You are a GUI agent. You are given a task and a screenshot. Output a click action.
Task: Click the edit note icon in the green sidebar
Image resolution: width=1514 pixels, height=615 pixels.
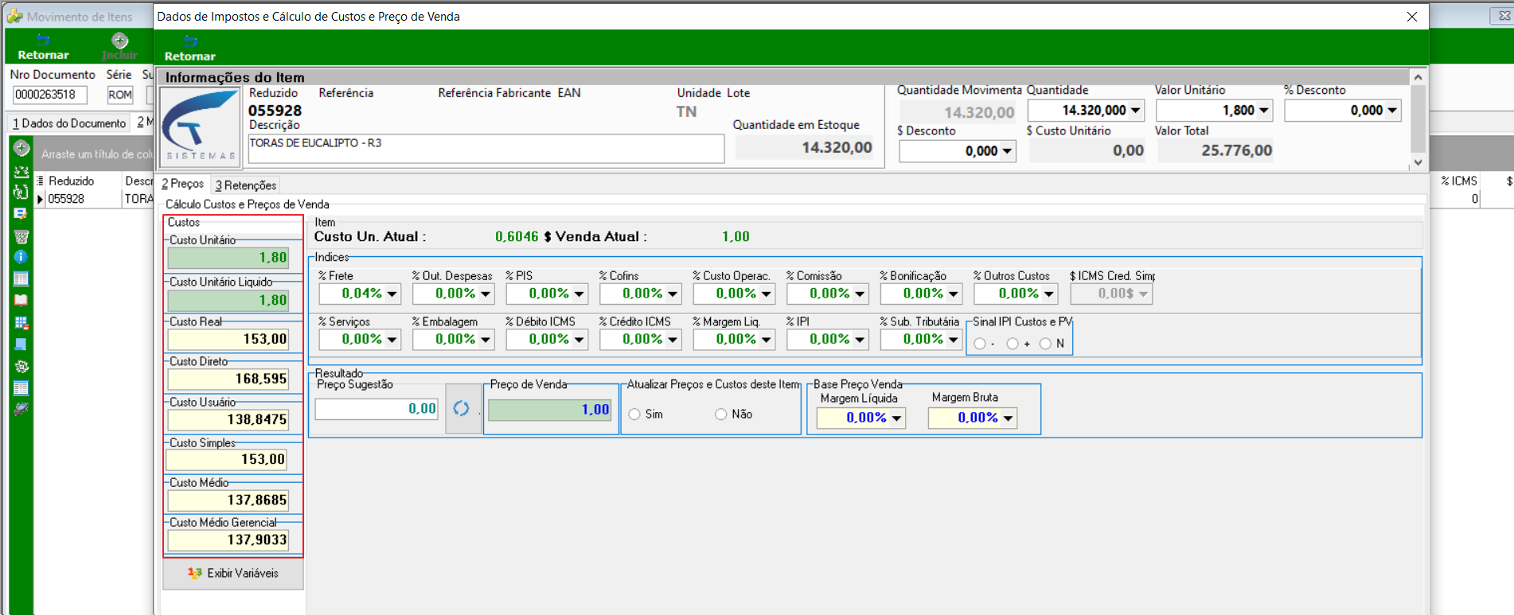[21, 213]
